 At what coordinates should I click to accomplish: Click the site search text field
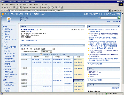point(109,18)
